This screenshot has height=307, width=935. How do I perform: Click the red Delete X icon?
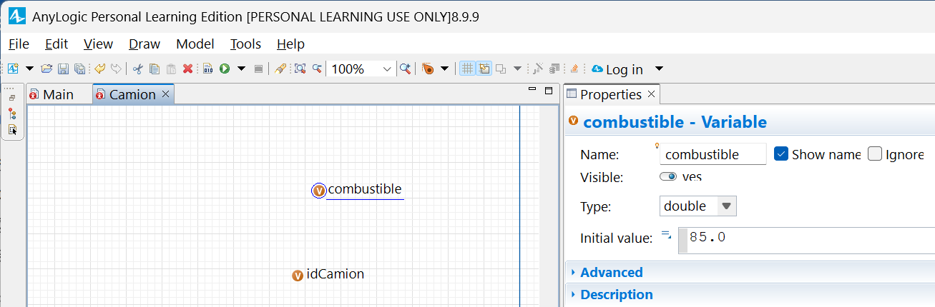(x=187, y=69)
